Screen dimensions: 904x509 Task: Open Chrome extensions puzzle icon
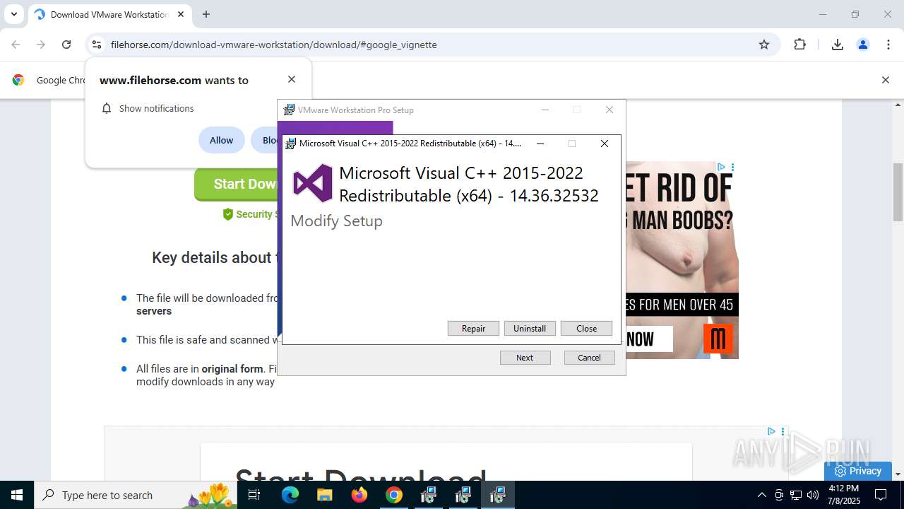point(799,45)
